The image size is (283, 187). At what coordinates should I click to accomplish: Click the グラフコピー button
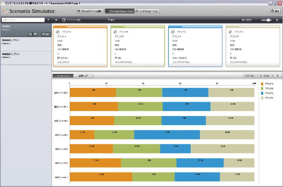250,76
